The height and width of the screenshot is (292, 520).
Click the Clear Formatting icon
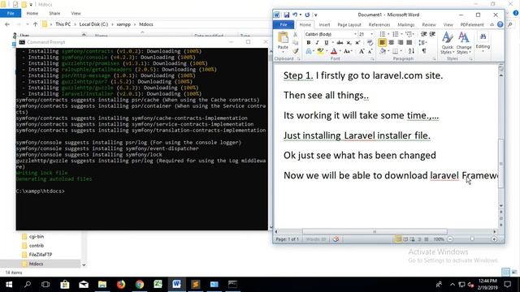coord(370,43)
